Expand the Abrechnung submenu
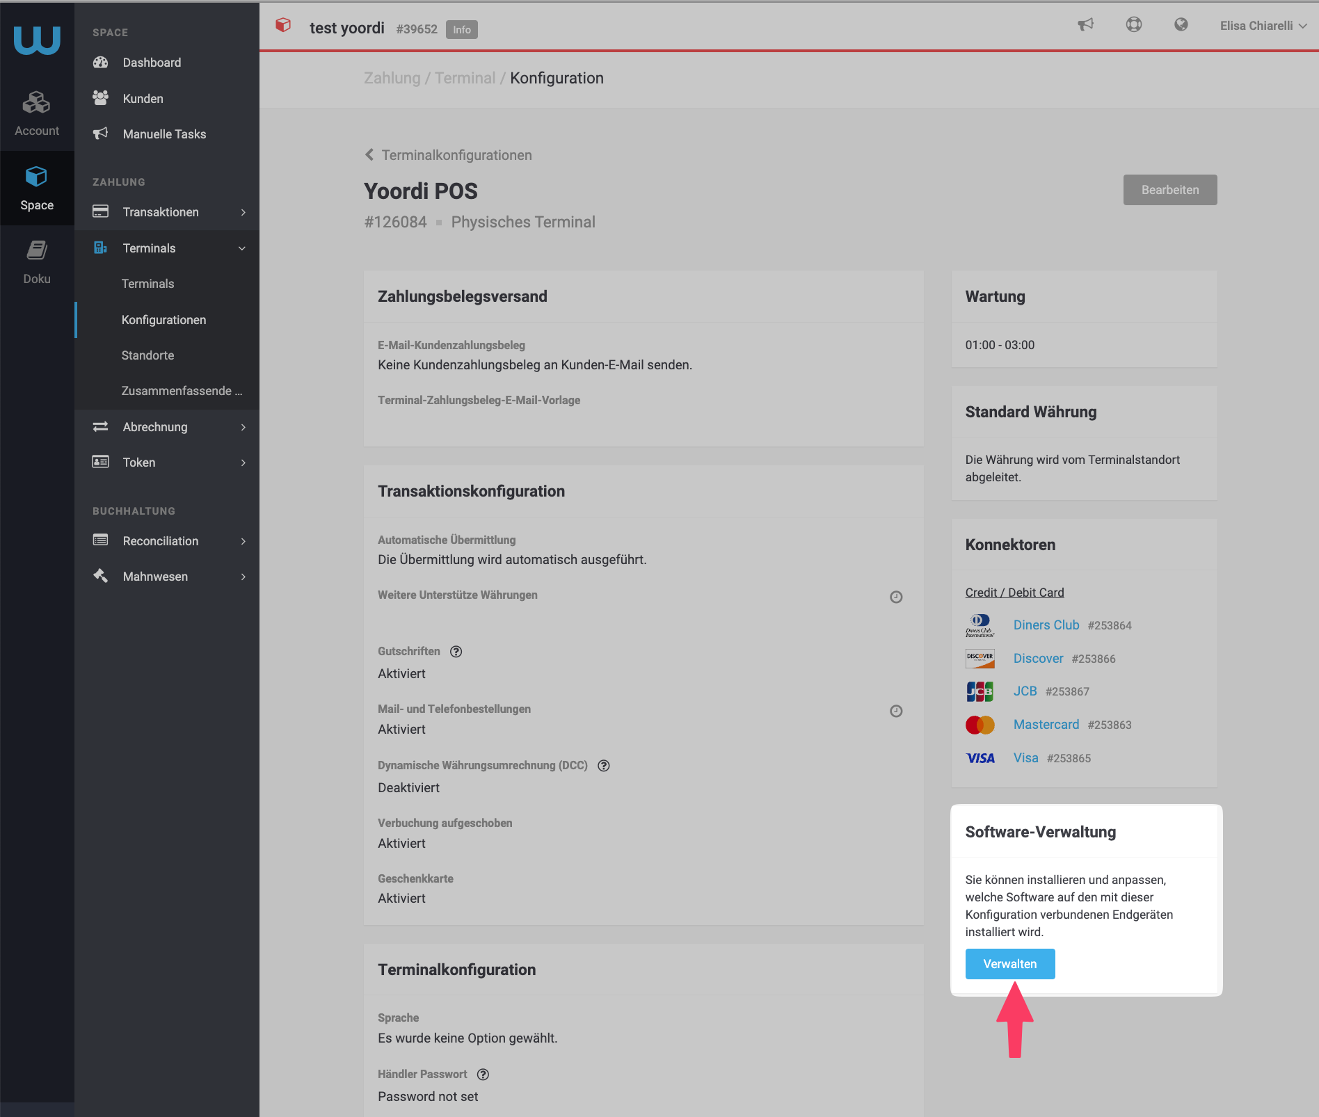1319x1117 pixels. click(167, 427)
